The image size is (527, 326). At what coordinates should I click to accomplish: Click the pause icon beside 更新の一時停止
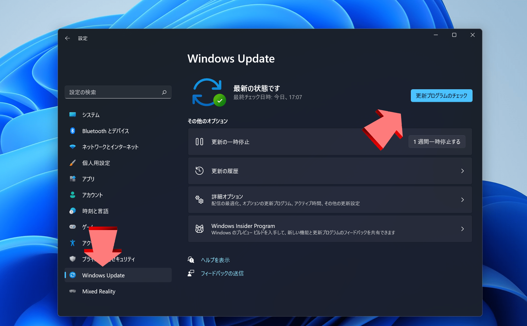tap(199, 142)
